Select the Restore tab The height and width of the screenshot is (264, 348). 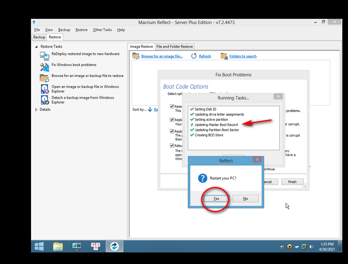pos(55,37)
